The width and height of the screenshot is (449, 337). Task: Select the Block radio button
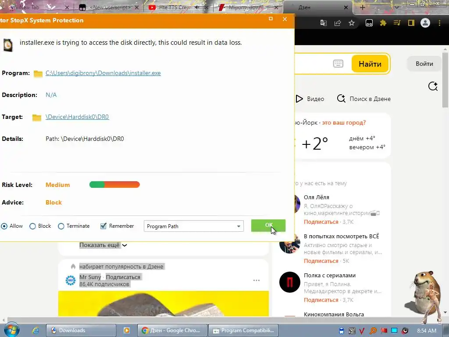[32, 226]
